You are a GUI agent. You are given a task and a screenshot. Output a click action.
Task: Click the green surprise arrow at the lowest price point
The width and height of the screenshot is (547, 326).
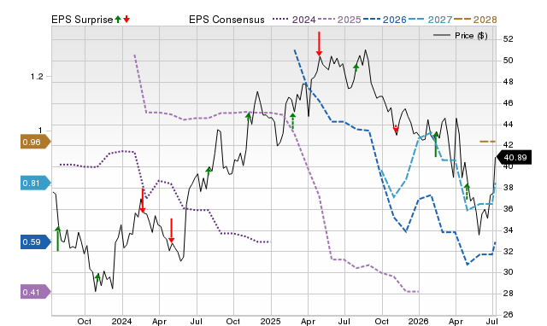97,278
